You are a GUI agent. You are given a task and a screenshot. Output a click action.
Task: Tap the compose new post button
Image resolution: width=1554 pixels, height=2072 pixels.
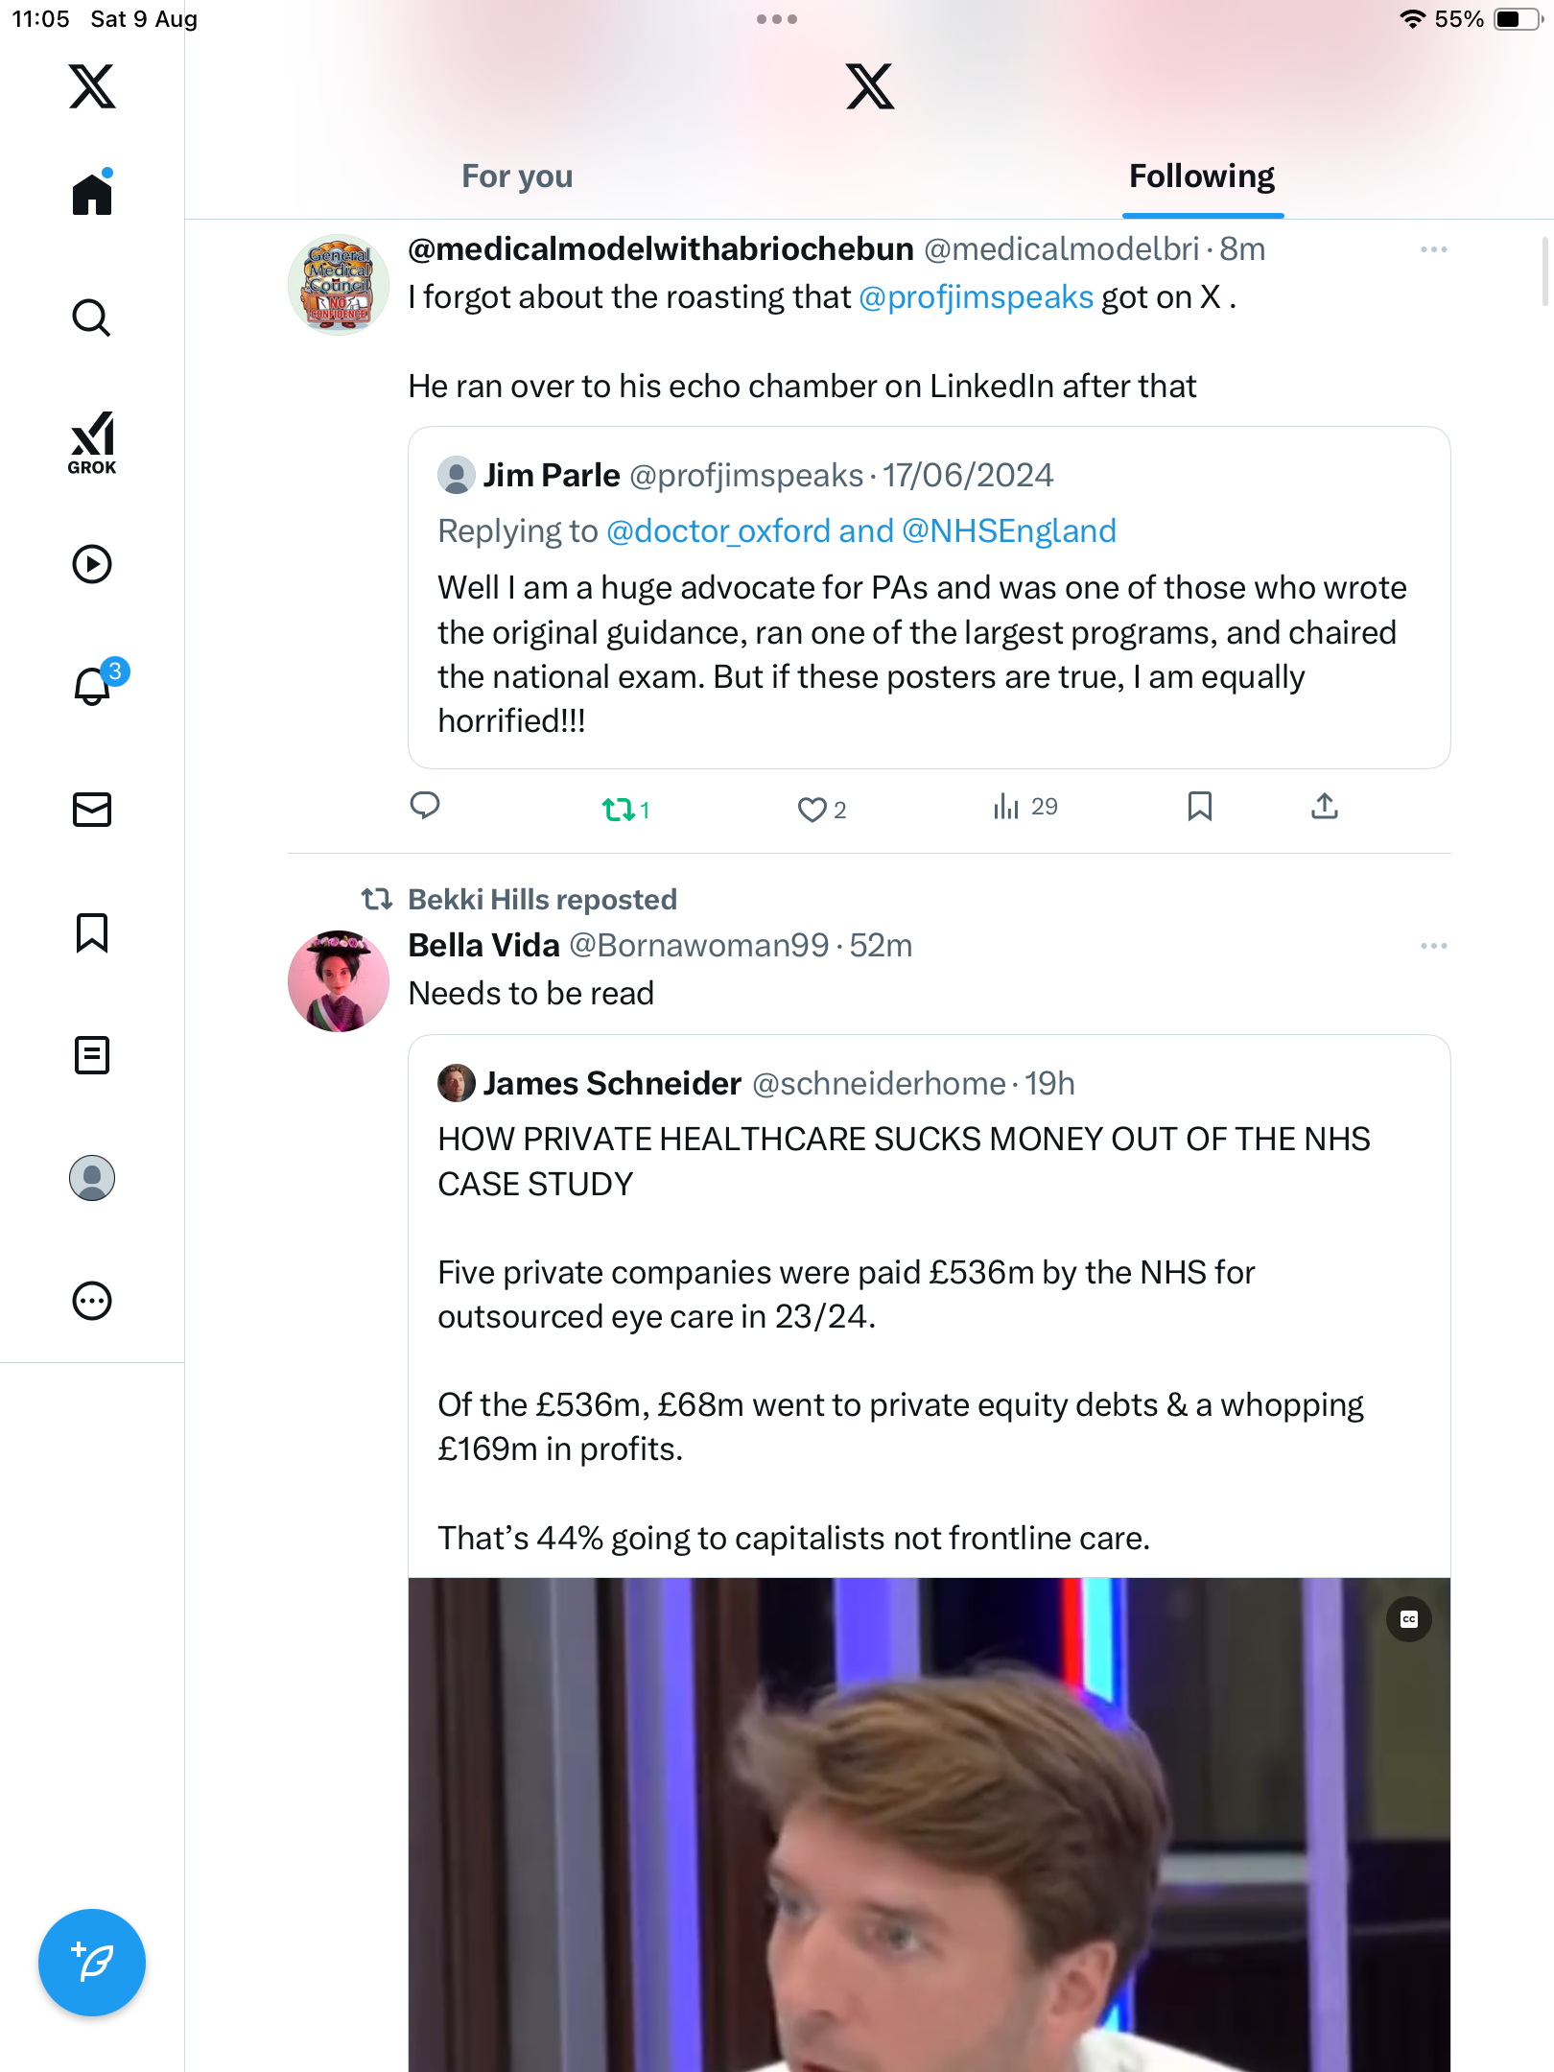(92, 1963)
